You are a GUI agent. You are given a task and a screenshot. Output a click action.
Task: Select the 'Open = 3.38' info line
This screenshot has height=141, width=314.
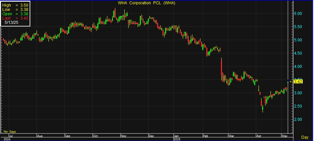click(15, 14)
